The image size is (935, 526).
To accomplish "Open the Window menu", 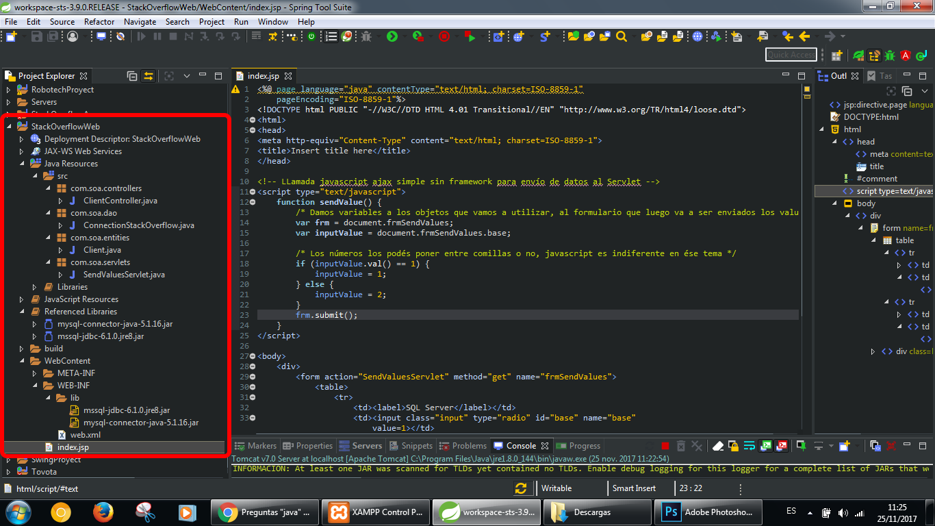I will pyautogui.click(x=273, y=21).
